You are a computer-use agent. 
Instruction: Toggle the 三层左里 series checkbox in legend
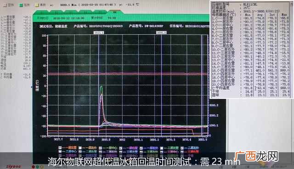(x=121, y=152)
